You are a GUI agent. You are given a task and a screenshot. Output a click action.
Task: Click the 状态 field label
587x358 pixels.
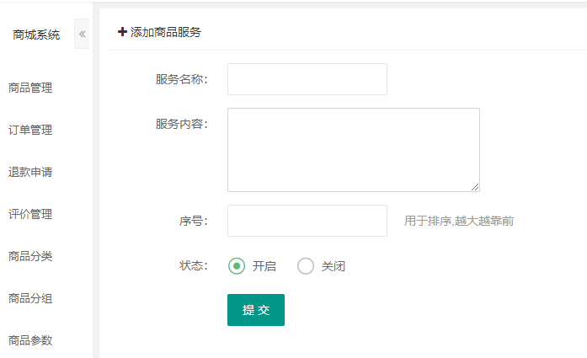point(193,266)
